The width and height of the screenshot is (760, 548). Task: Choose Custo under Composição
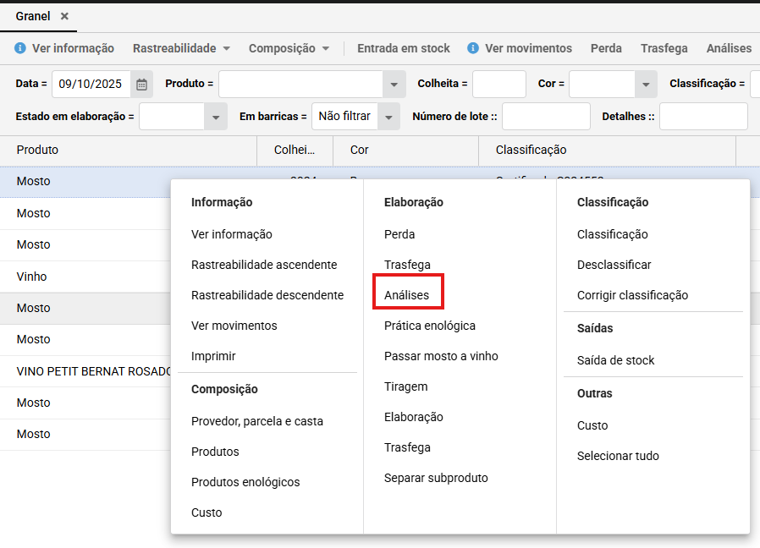pos(207,512)
